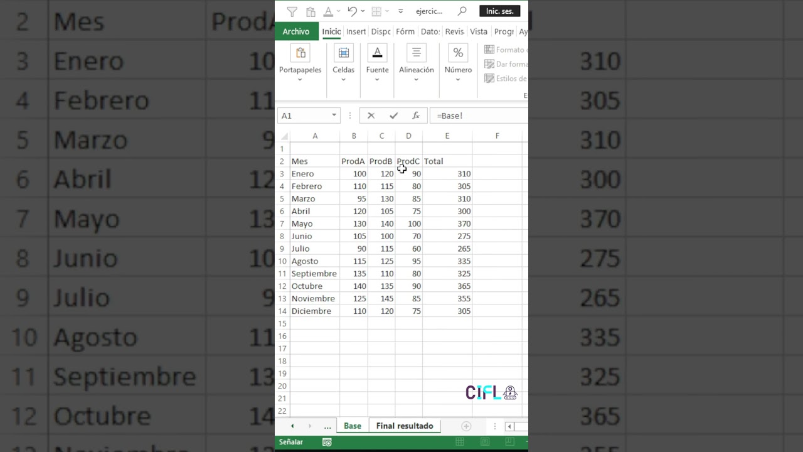
Task: Select the cell with value 370
Action: tap(447, 223)
